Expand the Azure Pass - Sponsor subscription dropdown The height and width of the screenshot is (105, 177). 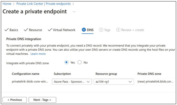point(72,81)
